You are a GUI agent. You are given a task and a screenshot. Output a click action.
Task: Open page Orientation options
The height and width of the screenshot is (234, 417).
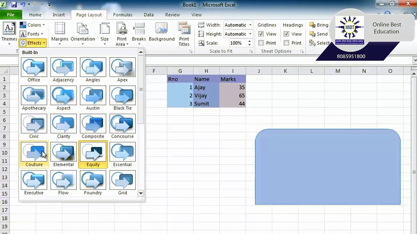83,34
